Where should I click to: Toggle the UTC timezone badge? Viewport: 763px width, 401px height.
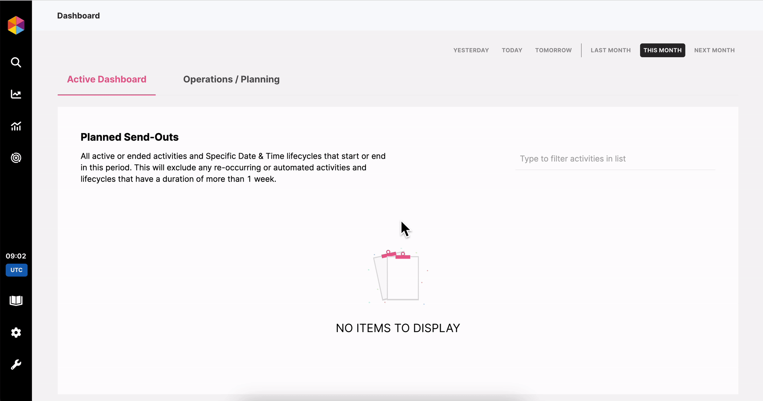pos(16,270)
